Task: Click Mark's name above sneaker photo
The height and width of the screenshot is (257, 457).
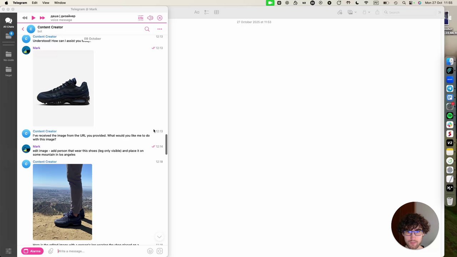Action: (36, 48)
